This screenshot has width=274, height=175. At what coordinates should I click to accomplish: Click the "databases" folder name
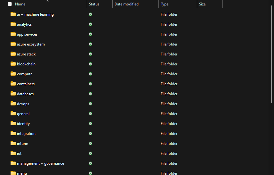[x=25, y=94]
